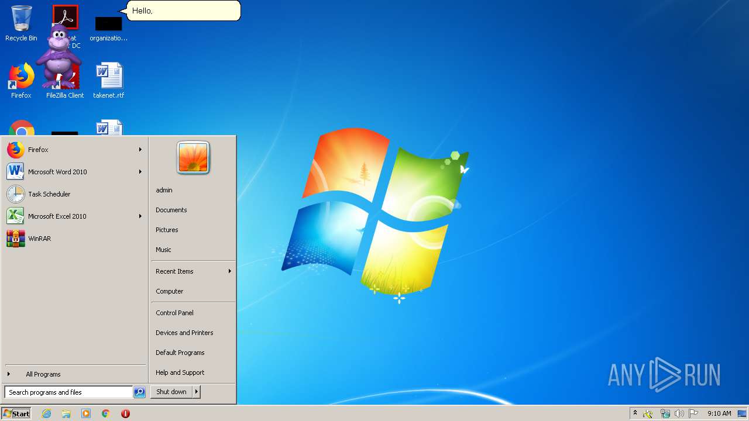Viewport: 749px width, 421px height.
Task: Select the Acrobat Reader DC desktop shortcut
Action: point(66,16)
